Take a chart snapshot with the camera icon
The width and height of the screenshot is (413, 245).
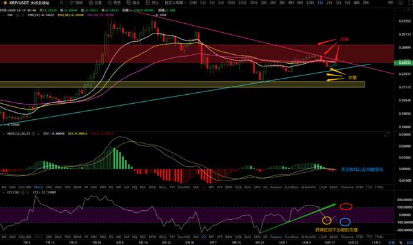coord(401,3)
